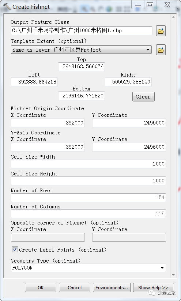This screenshot has height=301, width=181.
Task: Click the Create Fishnet hammer icon
Action: (7, 7)
